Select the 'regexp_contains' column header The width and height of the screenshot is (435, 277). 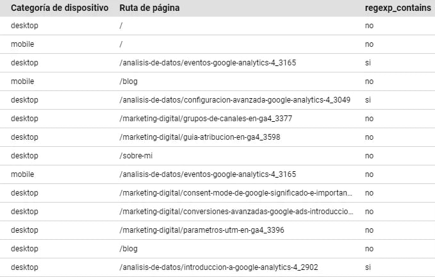coord(398,8)
